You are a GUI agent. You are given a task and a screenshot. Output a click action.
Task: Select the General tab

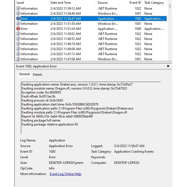[x=24, y=74]
